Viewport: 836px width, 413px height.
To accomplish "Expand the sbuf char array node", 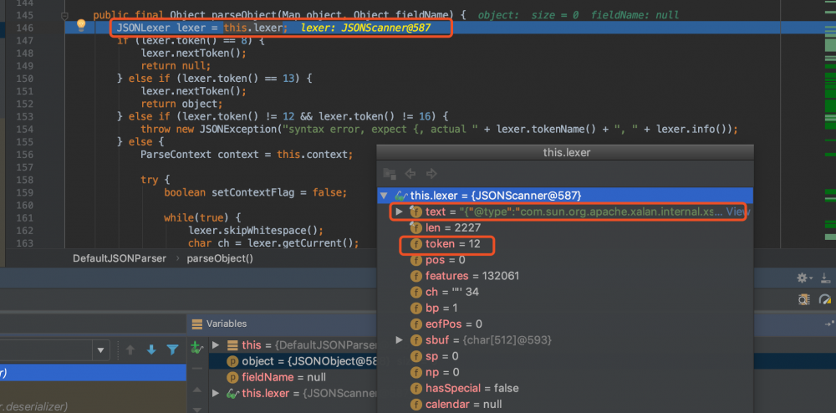I will [399, 339].
